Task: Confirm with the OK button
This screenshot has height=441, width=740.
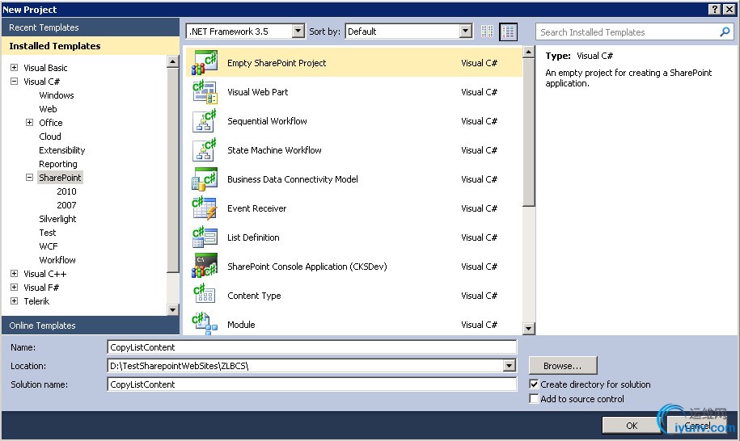Action: coord(632,426)
